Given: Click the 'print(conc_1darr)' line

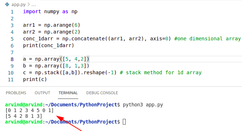Looking at the screenshot, I should 48,46.
